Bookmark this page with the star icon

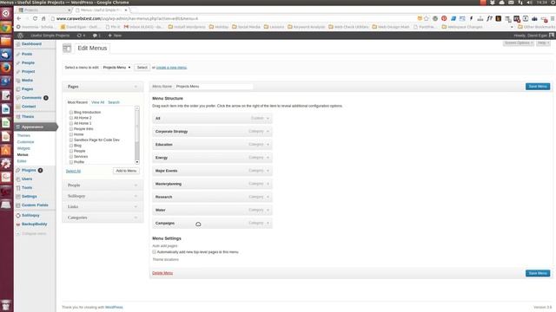pos(427,18)
